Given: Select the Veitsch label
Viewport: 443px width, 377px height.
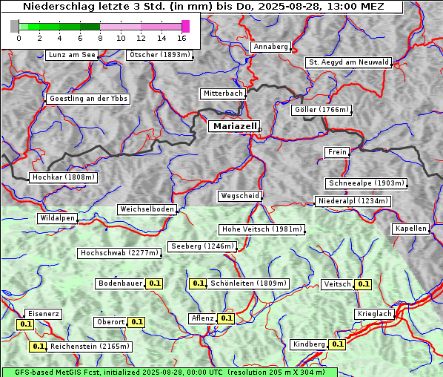Looking at the screenshot, I should click(x=337, y=284).
